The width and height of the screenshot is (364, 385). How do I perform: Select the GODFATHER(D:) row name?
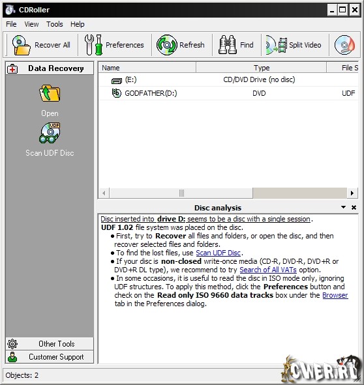point(151,93)
